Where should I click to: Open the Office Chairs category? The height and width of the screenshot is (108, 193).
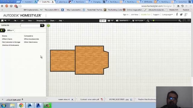click(x=7, y=39)
